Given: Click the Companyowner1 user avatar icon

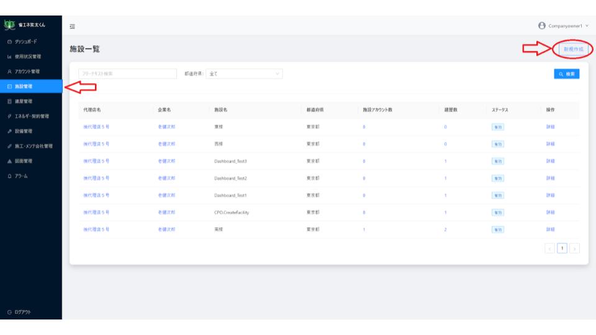Looking at the screenshot, I should pos(542,26).
